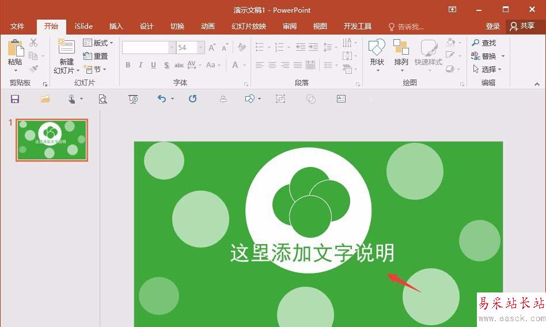Image resolution: width=546 pixels, height=327 pixels.
Task: Switch to the Slide Show 幻灯片放映 tab
Action: (249, 26)
